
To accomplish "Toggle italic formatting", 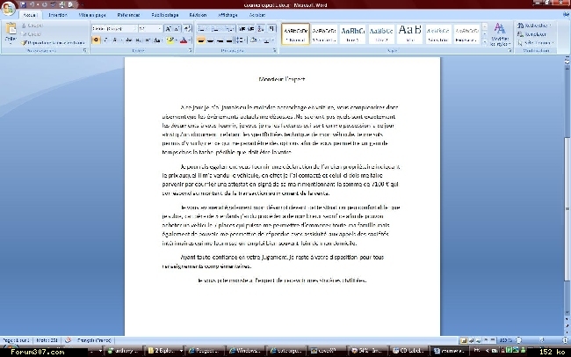I will pos(105,40).
